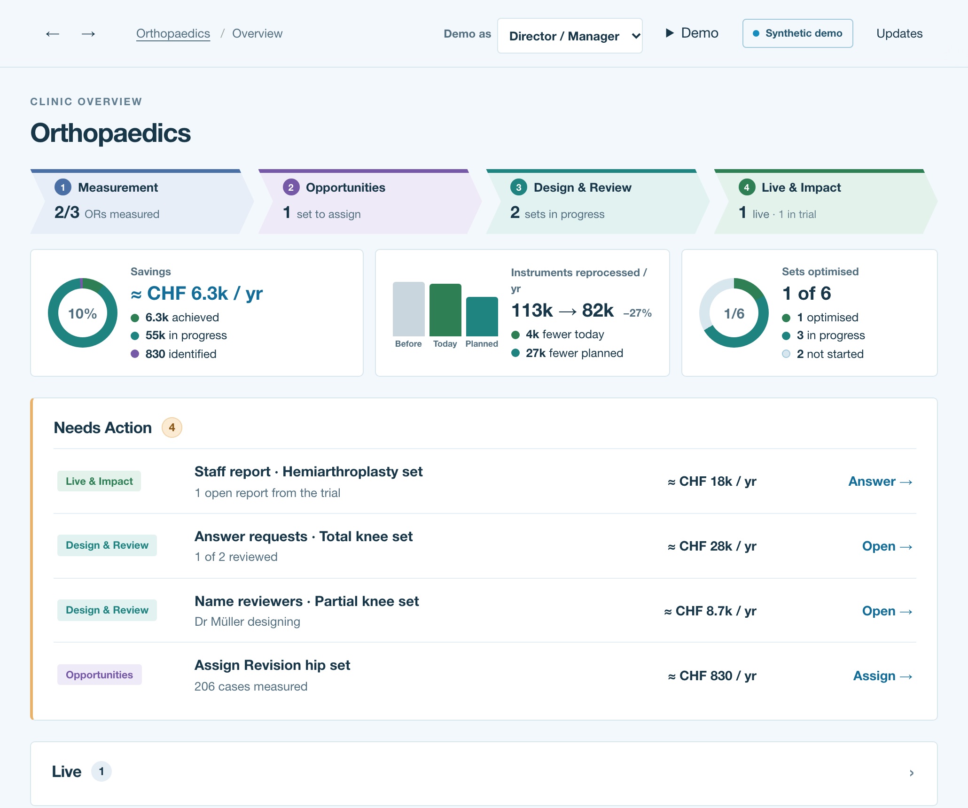Click the 1 of 6 sets value

tap(806, 294)
